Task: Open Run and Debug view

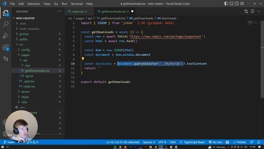Action: [x=5, y=36]
